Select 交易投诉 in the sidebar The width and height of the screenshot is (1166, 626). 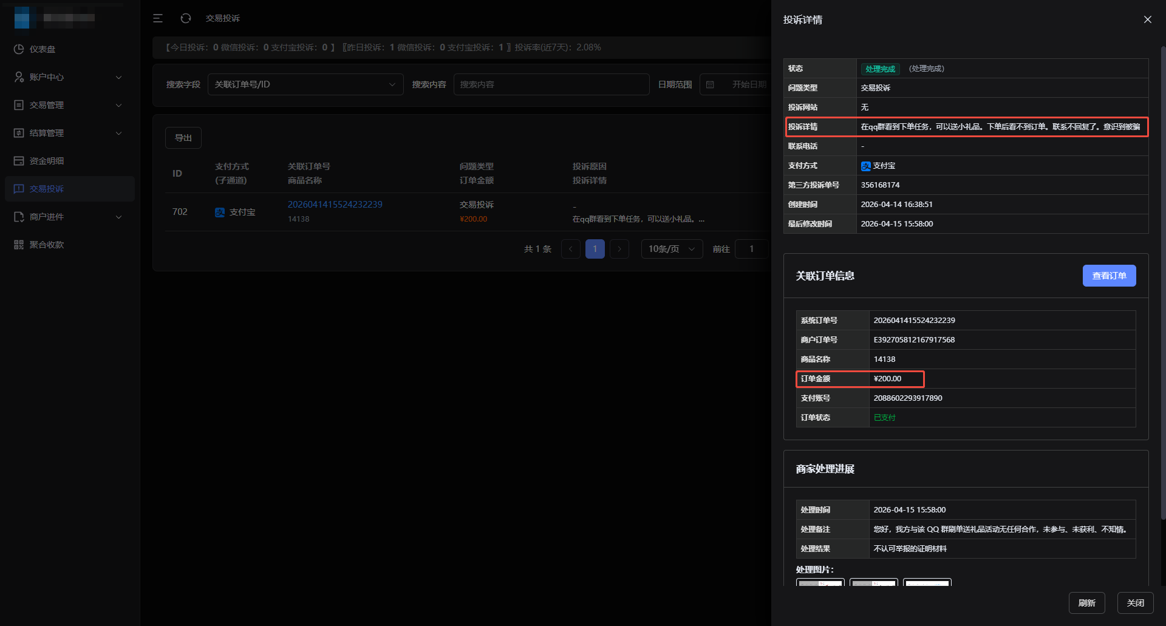(47, 189)
